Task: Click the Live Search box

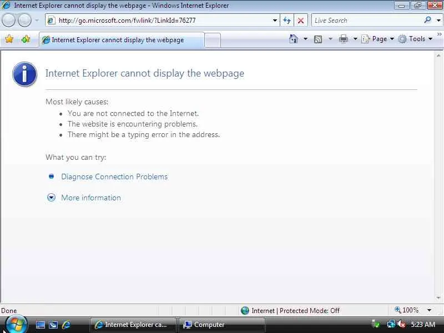Action: pos(368,21)
